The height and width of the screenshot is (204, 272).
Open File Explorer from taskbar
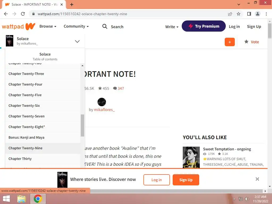pos(22,199)
